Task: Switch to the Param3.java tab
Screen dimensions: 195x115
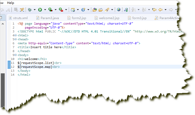Action: pyautogui.click(x=48, y=18)
